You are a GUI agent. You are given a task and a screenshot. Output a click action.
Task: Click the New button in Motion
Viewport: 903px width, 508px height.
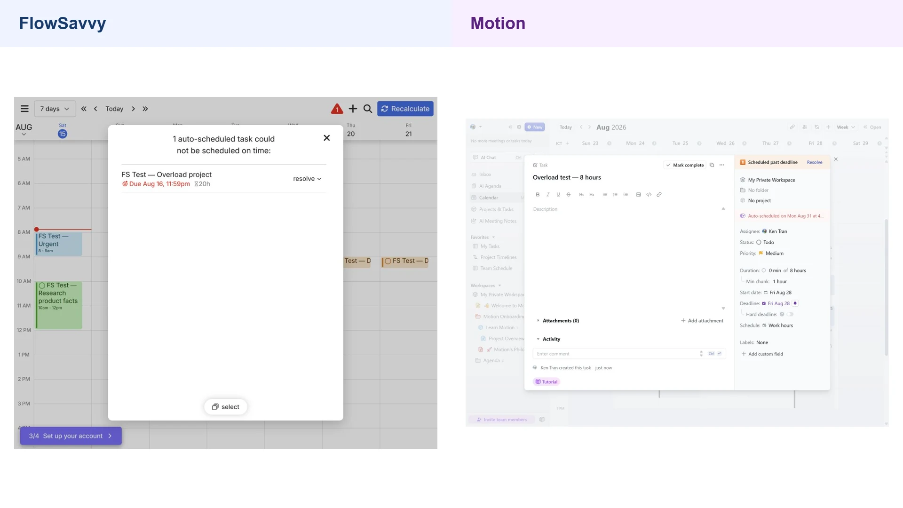[535, 127]
